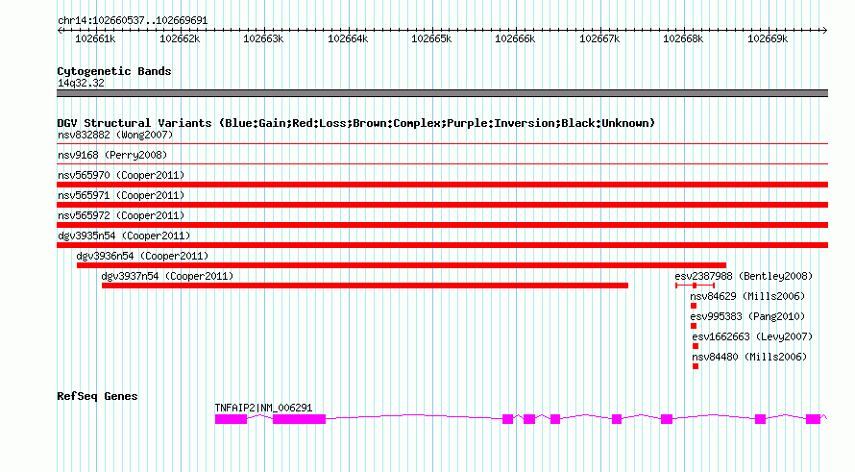The image size is (855, 472).
Task: Open the dgv3935n54 (Cooper2011) label
Action: [x=124, y=236]
